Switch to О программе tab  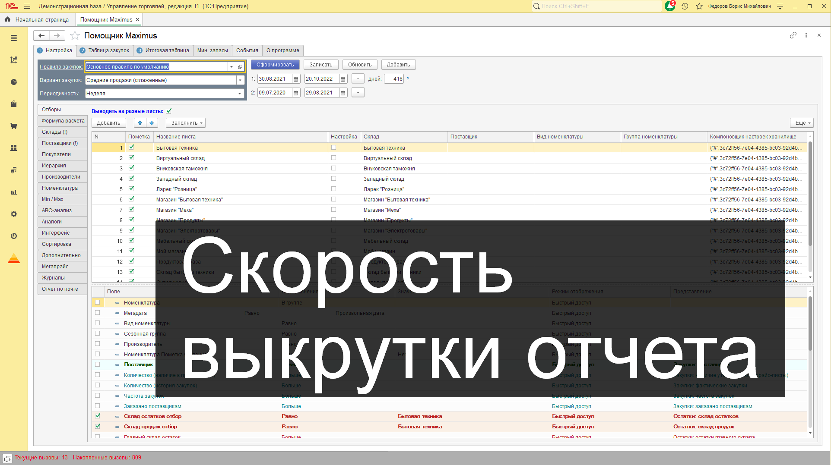tap(282, 50)
